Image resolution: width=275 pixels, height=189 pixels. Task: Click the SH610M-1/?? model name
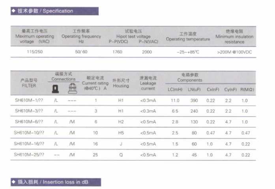click(x=29, y=100)
